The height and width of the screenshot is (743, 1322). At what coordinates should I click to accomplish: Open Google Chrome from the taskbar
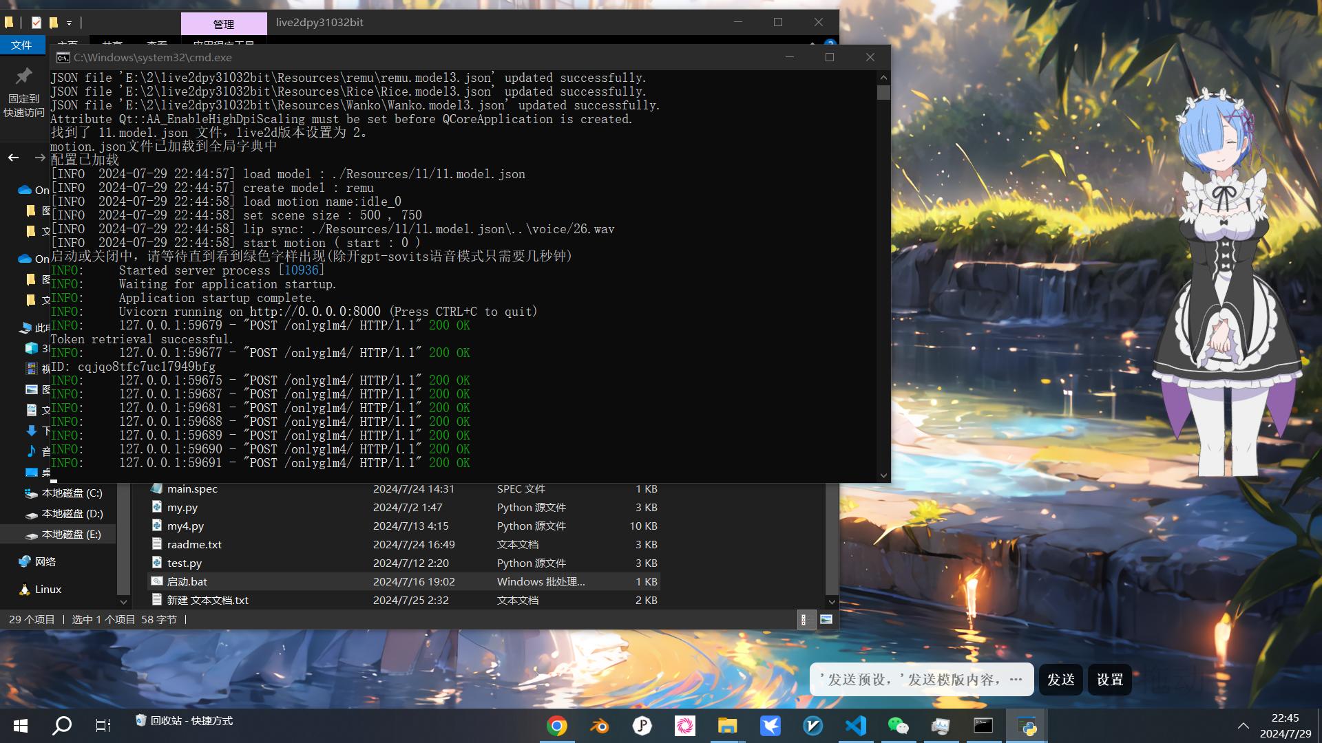pyautogui.click(x=557, y=726)
